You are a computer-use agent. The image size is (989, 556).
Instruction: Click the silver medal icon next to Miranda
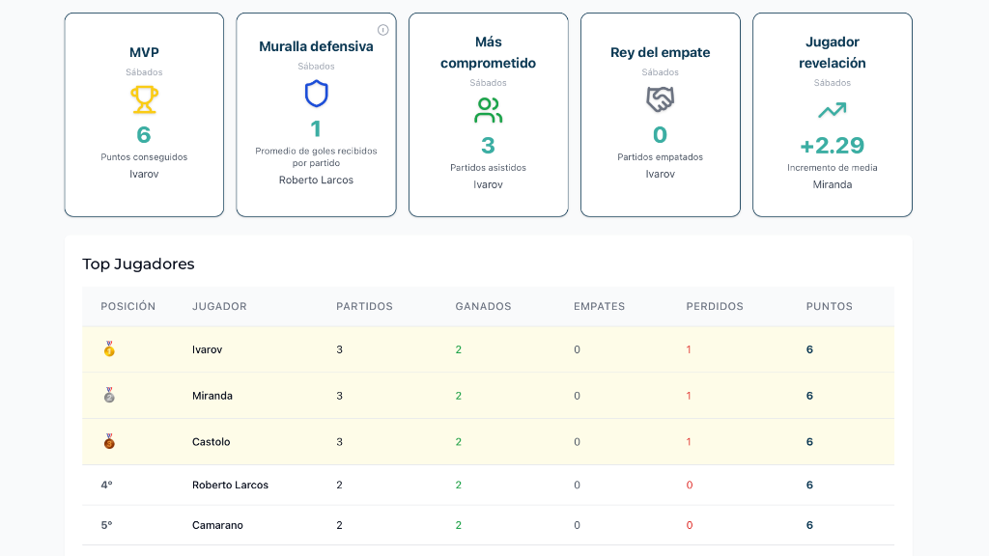coord(109,395)
